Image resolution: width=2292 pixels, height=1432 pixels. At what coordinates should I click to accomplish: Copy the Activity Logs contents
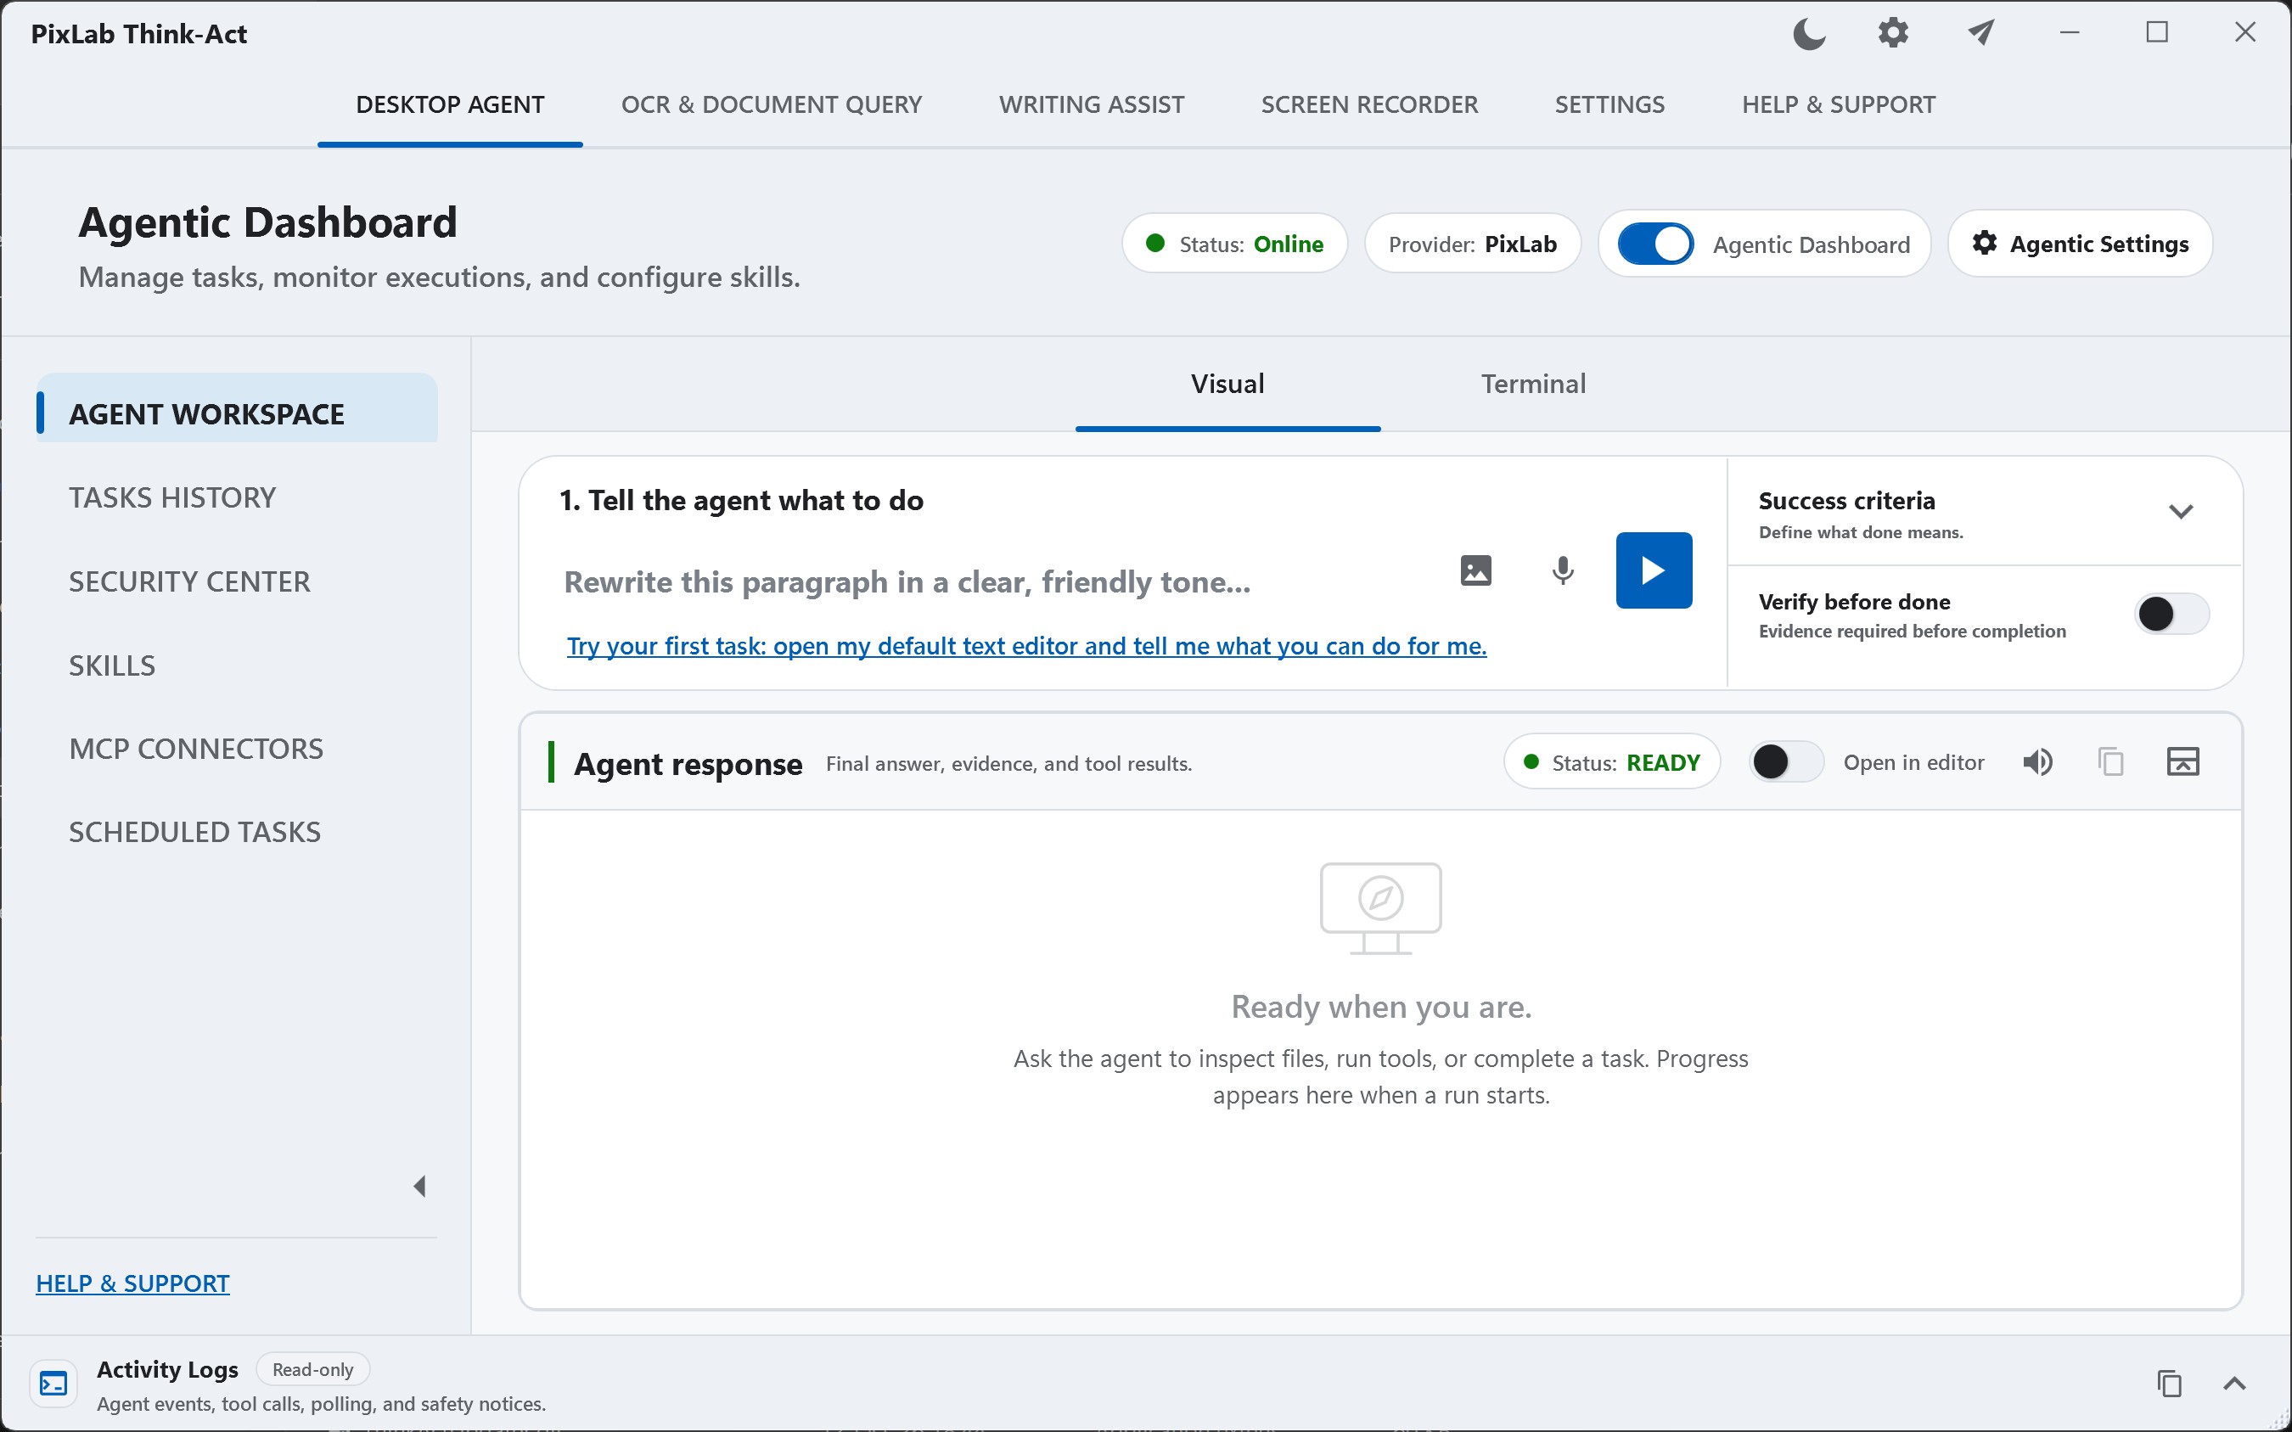click(2169, 1384)
